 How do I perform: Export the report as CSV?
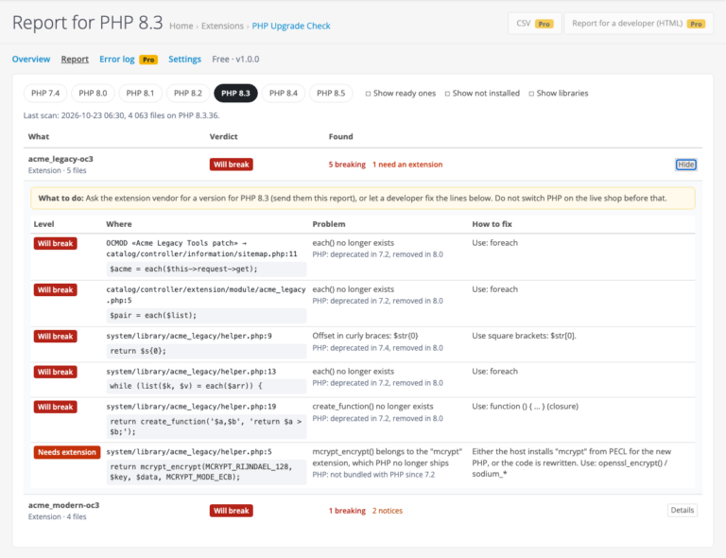535,24
